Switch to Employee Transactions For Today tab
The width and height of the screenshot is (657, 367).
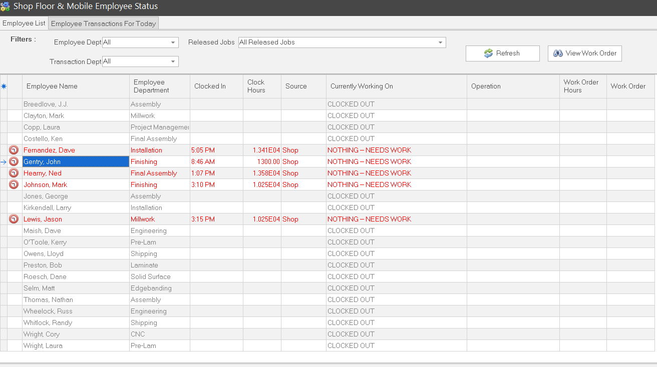(104, 23)
